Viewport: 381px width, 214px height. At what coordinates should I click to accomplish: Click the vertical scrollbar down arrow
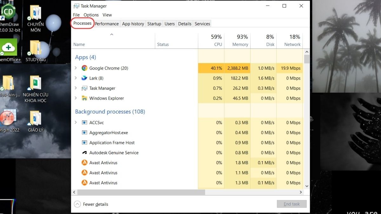pos(307,186)
